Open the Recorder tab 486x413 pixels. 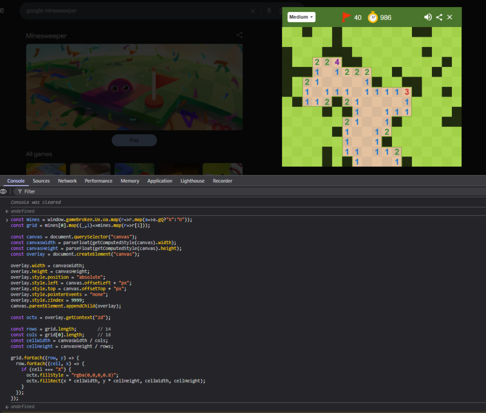click(223, 181)
